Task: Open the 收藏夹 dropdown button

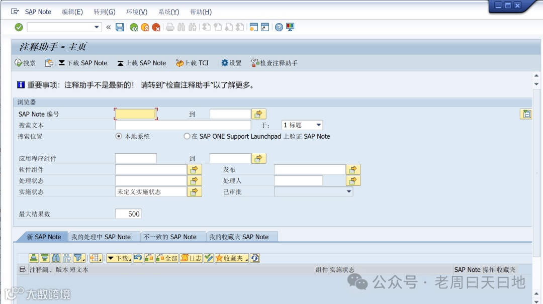Action: click(x=232, y=258)
